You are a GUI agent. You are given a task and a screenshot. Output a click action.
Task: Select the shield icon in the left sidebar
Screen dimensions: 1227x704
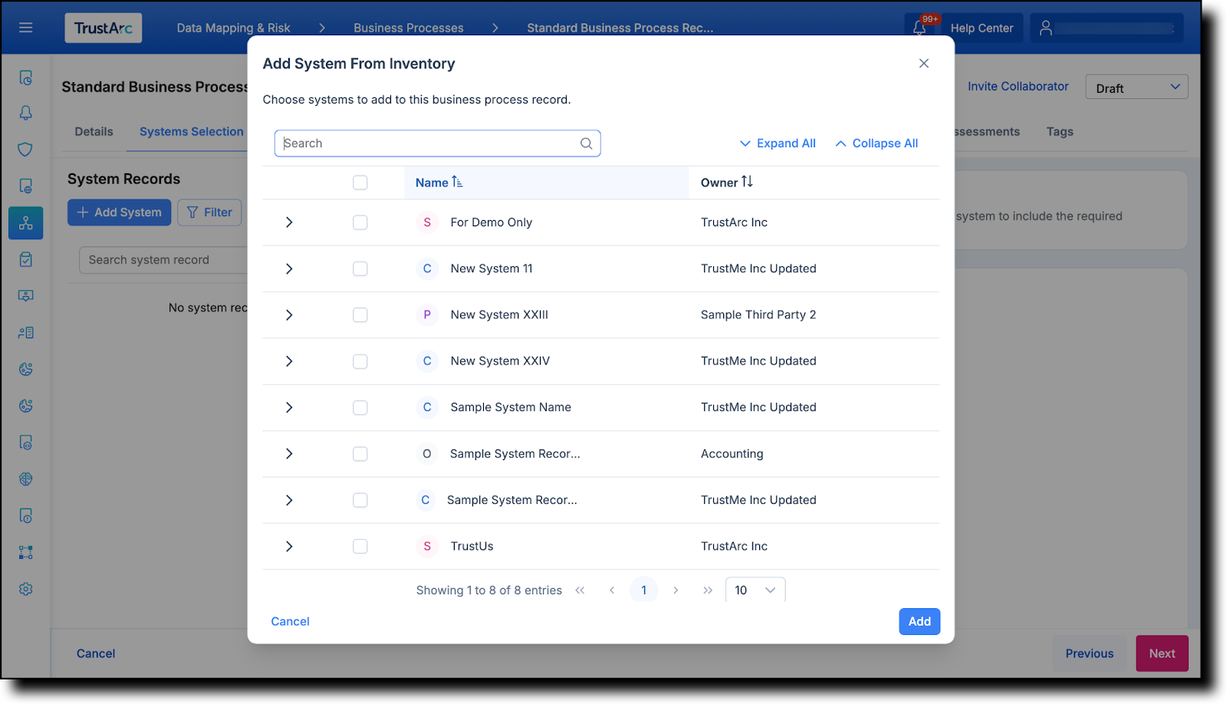point(25,150)
